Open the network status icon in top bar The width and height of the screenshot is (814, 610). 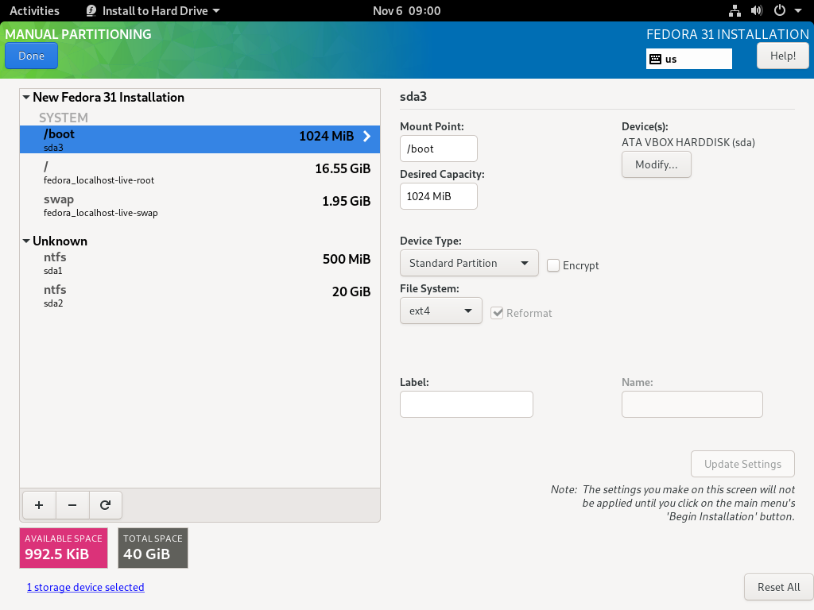click(x=735, y=11)
